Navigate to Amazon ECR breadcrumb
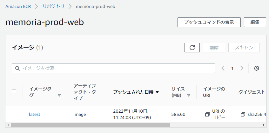269x133 pixels. pyautogui.click(x=18, y=7)
